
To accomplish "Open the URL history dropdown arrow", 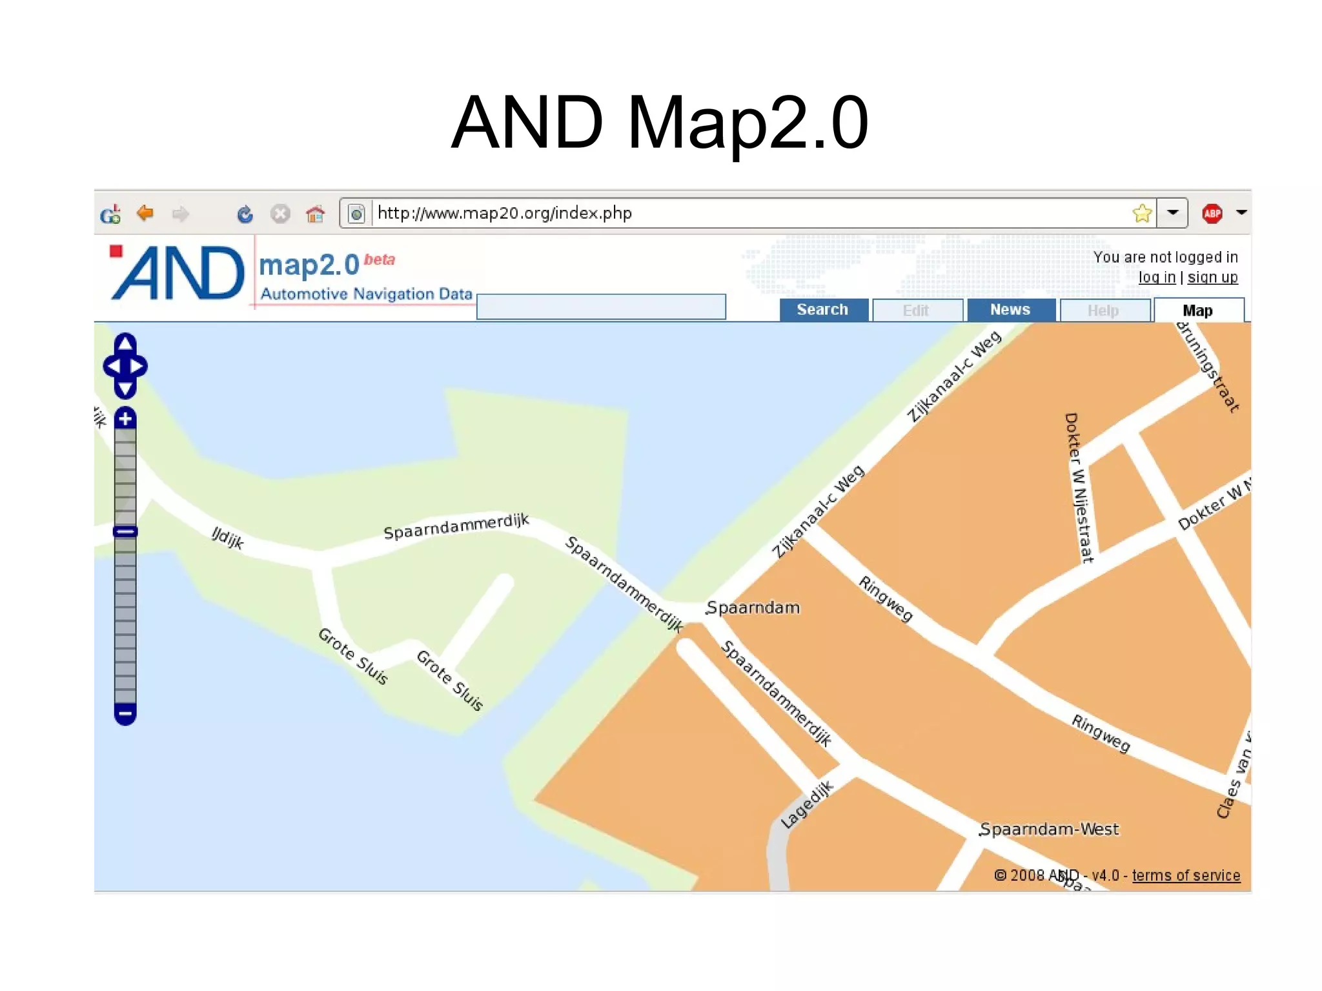I will pyautogui.click(x=1172, y=213).
